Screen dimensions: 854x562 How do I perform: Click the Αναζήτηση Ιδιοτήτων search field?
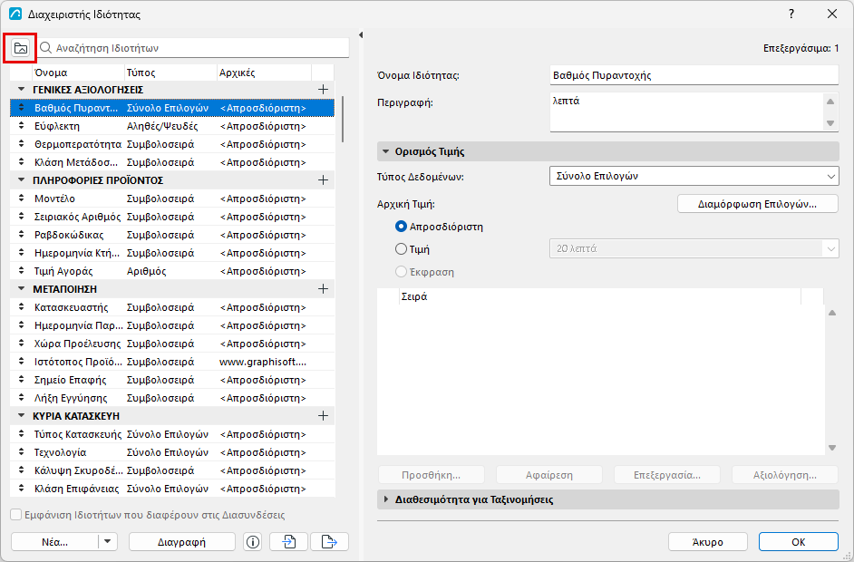click(x=193, y=48)
